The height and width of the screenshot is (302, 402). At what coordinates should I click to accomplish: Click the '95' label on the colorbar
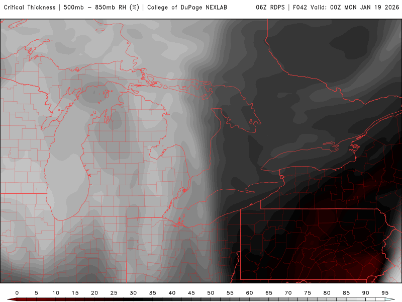pyautogui.click(x=385, y=293)
